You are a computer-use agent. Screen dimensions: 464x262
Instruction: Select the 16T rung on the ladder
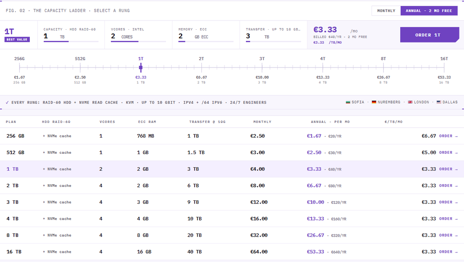(444, 59)
